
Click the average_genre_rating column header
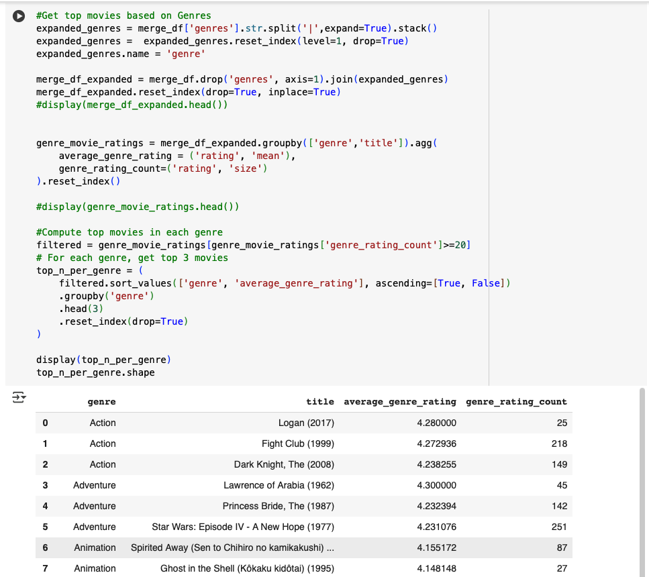pyautogui.click(x=400, y=401)
